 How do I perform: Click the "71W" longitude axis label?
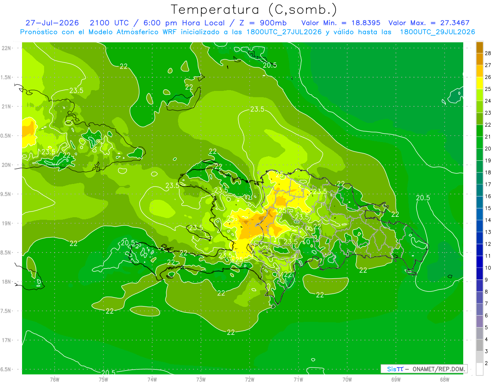(x=298, y=379)
